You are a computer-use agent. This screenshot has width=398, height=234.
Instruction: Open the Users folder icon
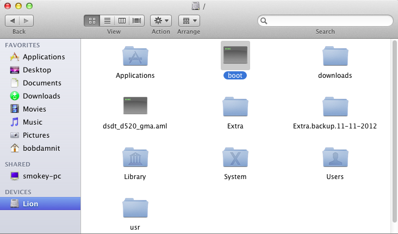click(x=335, y=157)
